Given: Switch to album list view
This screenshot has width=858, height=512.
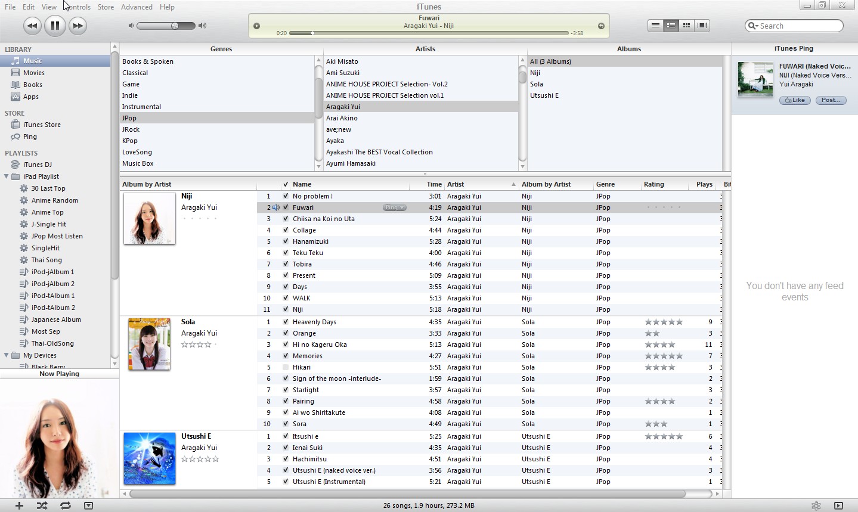Looking at the screenshot, I should [x=671, y=26].
